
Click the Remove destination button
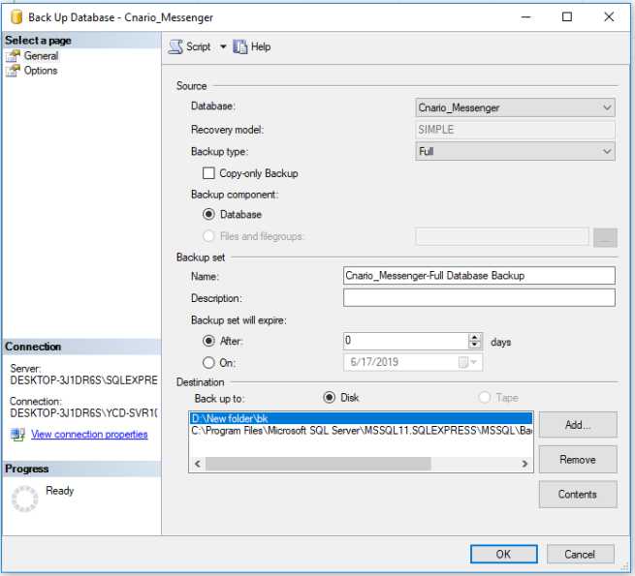click(x=578, y=460)
